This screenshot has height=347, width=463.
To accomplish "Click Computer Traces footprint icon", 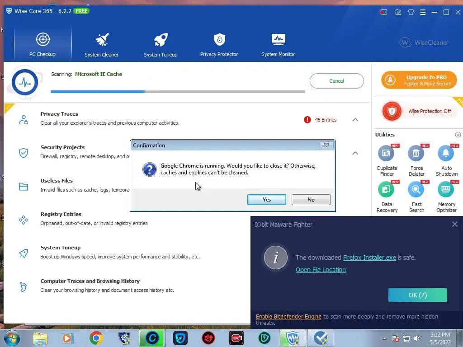I will 24,287.
